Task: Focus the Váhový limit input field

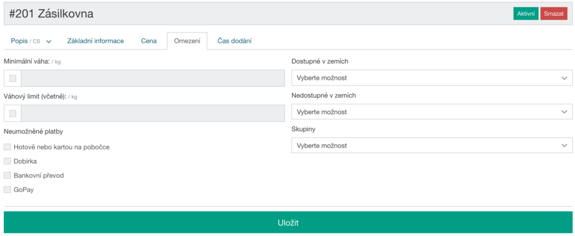Action: click(152, 114)
